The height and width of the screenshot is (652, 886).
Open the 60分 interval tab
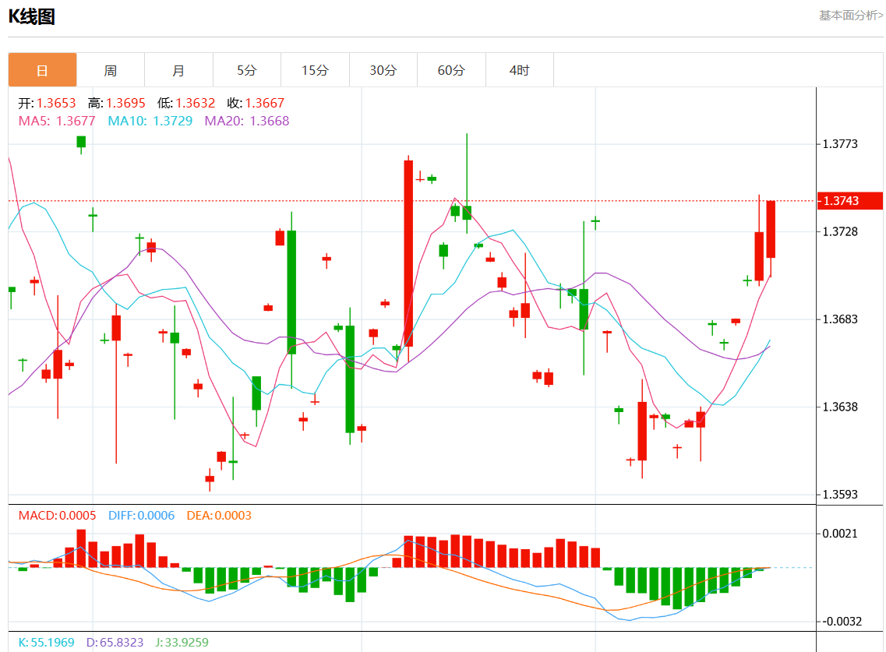(451, 70)
